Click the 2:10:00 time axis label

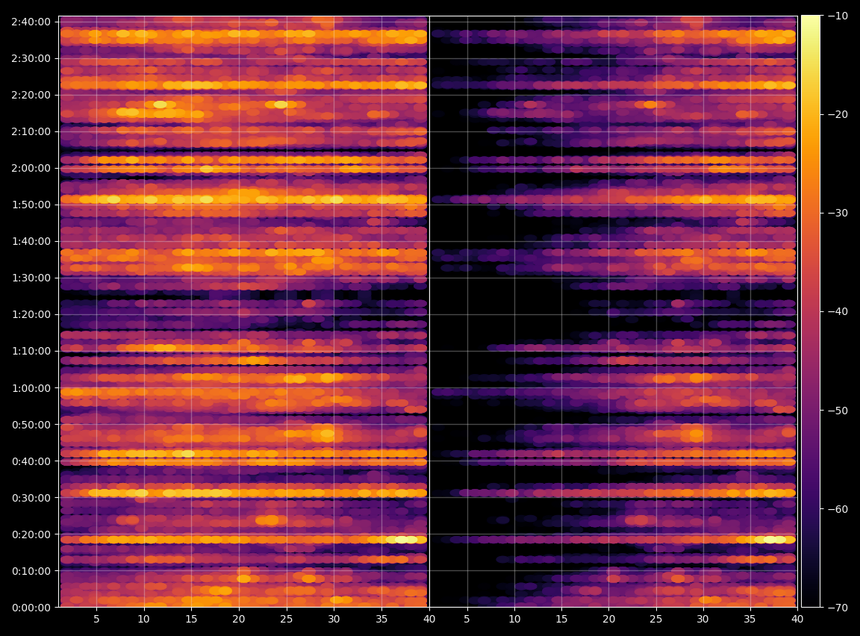click(x=31, y=131)
